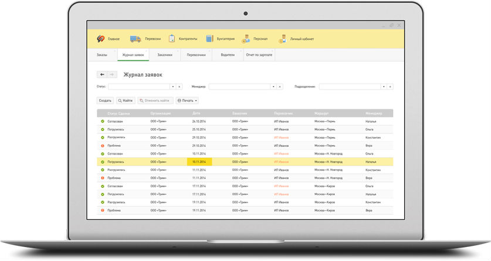Viewport: 491px width, 261px height.
Task: Click the 25.10.2014 date cell
Action: (199, 129)
